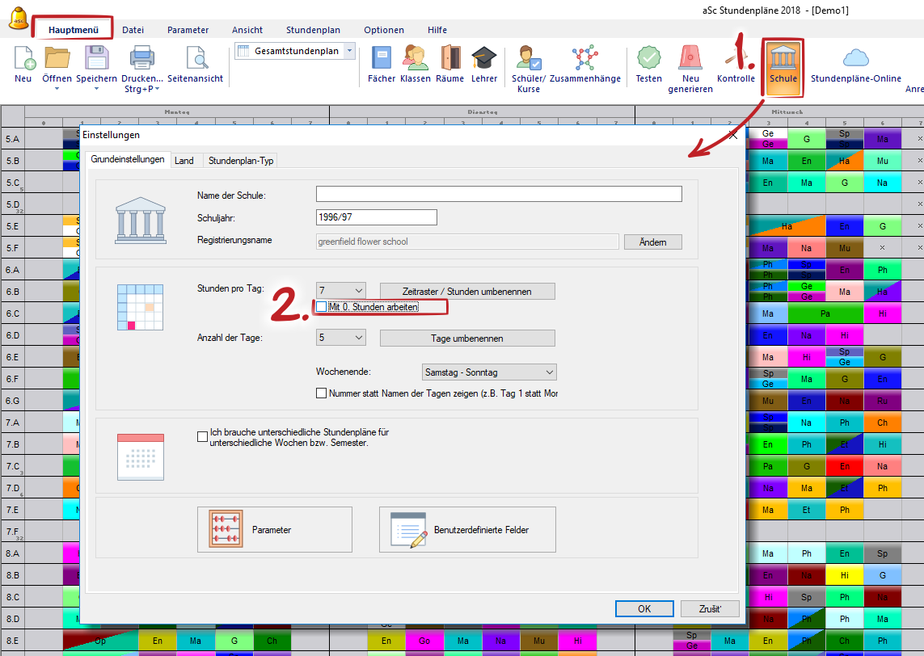Click the Zrušiť cancel button

(710, 608)
